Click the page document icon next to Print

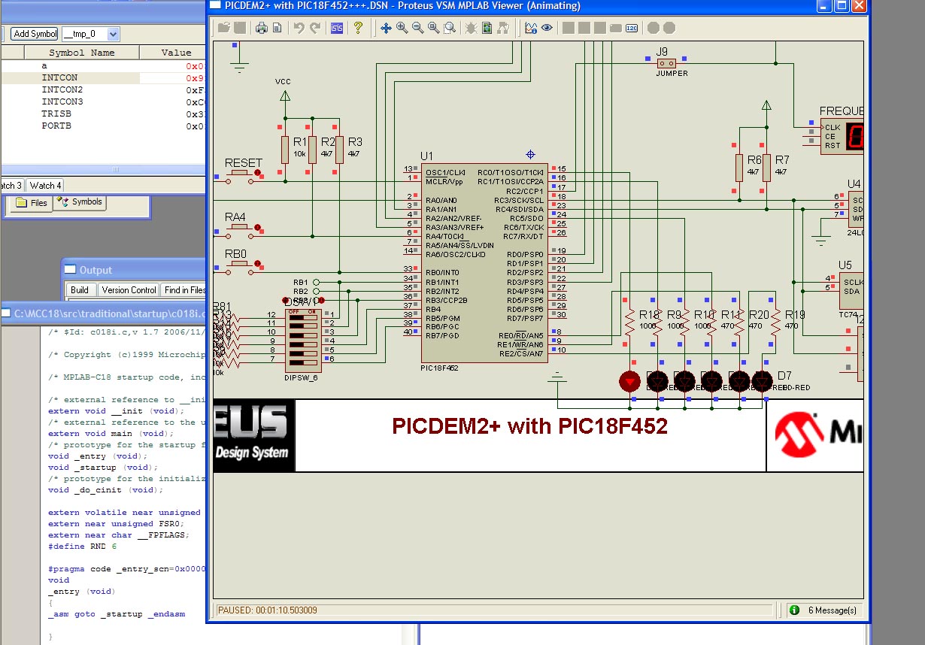pyautogui.click(x=277, y=28)
